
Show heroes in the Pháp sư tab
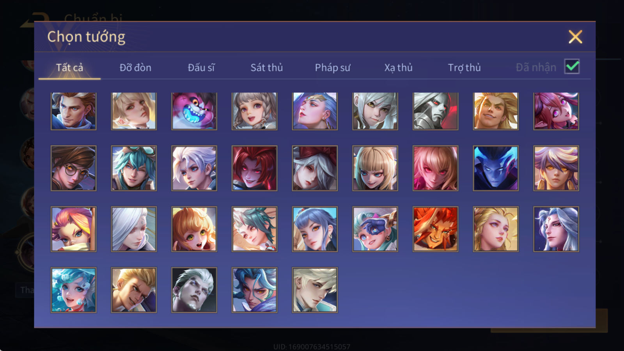pyautogui.click(x=333, y=67)
